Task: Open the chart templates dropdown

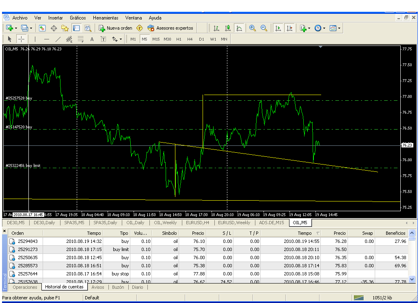Action: pyautogui.click(x=335, y=28)
